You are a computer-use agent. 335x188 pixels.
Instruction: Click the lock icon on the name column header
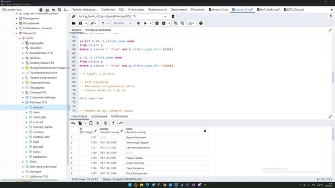pyautogui.click(x=205, y=131)
